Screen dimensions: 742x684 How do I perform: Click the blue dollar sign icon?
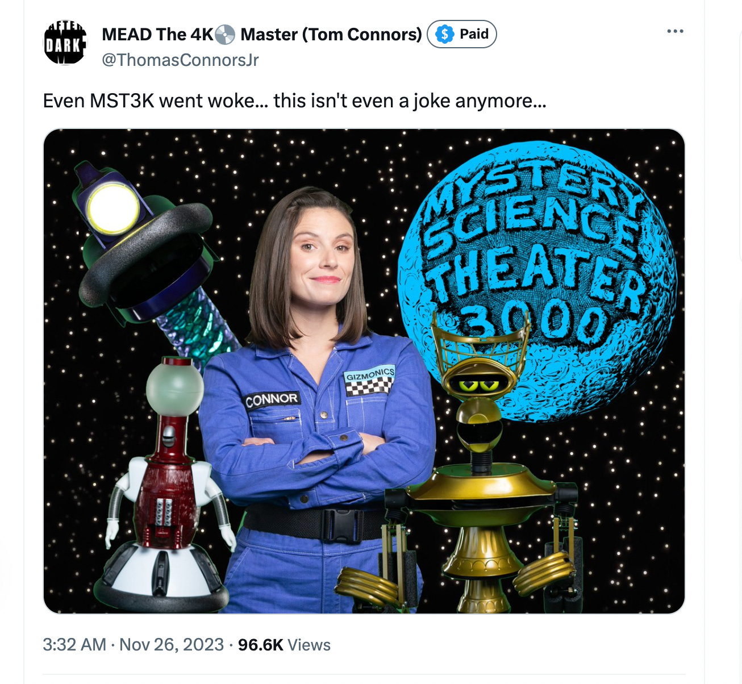(444, 35)
